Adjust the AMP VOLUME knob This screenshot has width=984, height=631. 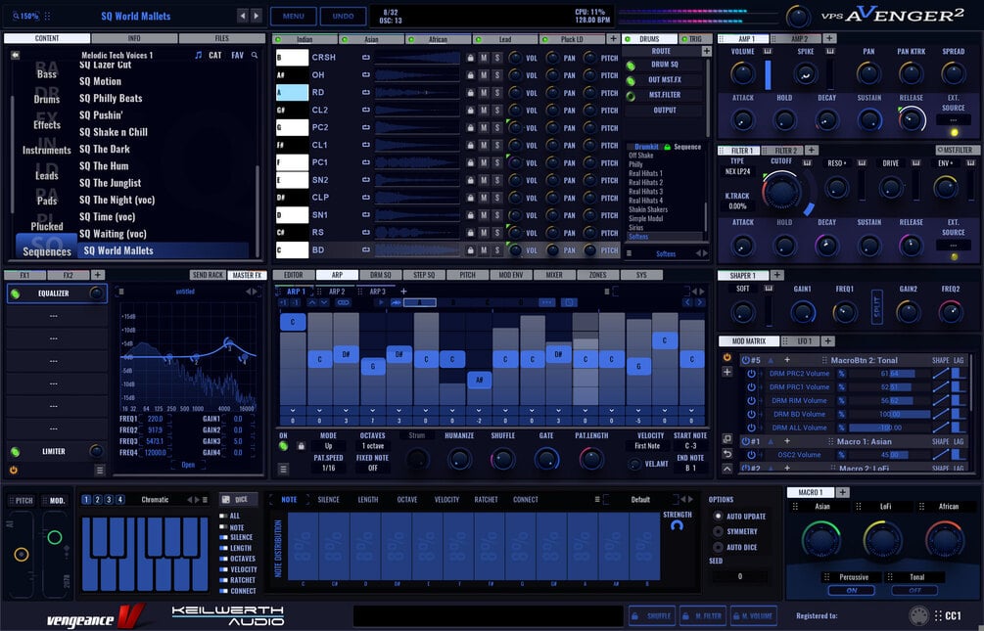coord(742,73)
